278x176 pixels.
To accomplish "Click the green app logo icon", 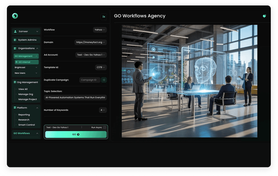I will pyautogui.click(x=15, y=16).
